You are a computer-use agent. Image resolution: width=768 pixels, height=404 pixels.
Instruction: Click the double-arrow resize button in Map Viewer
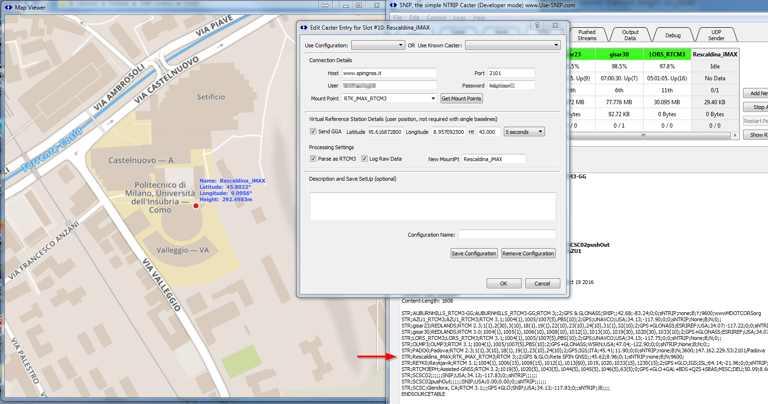pos(325,6)
